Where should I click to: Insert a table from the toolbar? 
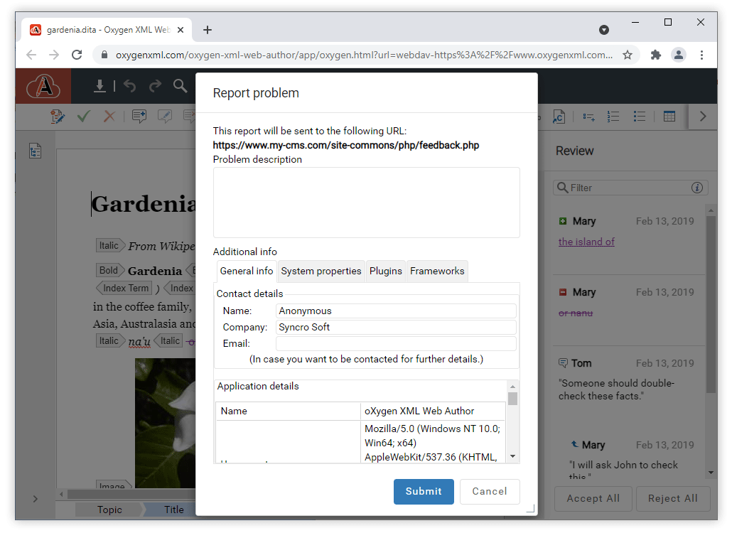coord(669,117)
